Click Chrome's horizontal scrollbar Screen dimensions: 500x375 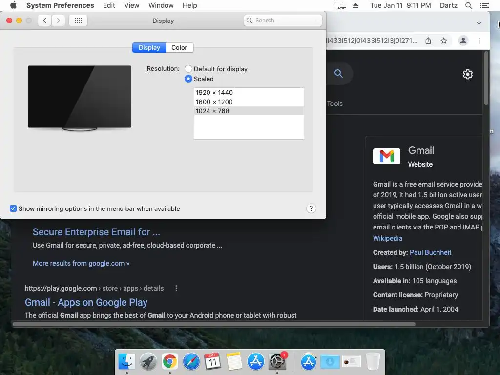[214, 324]
